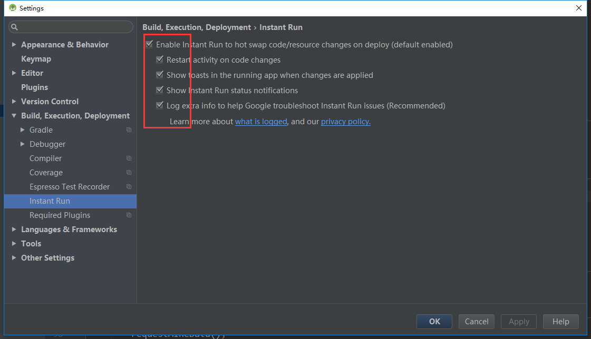
Task: Click the project-level icon beside Compiler
Action: click(x=129, y=158)
